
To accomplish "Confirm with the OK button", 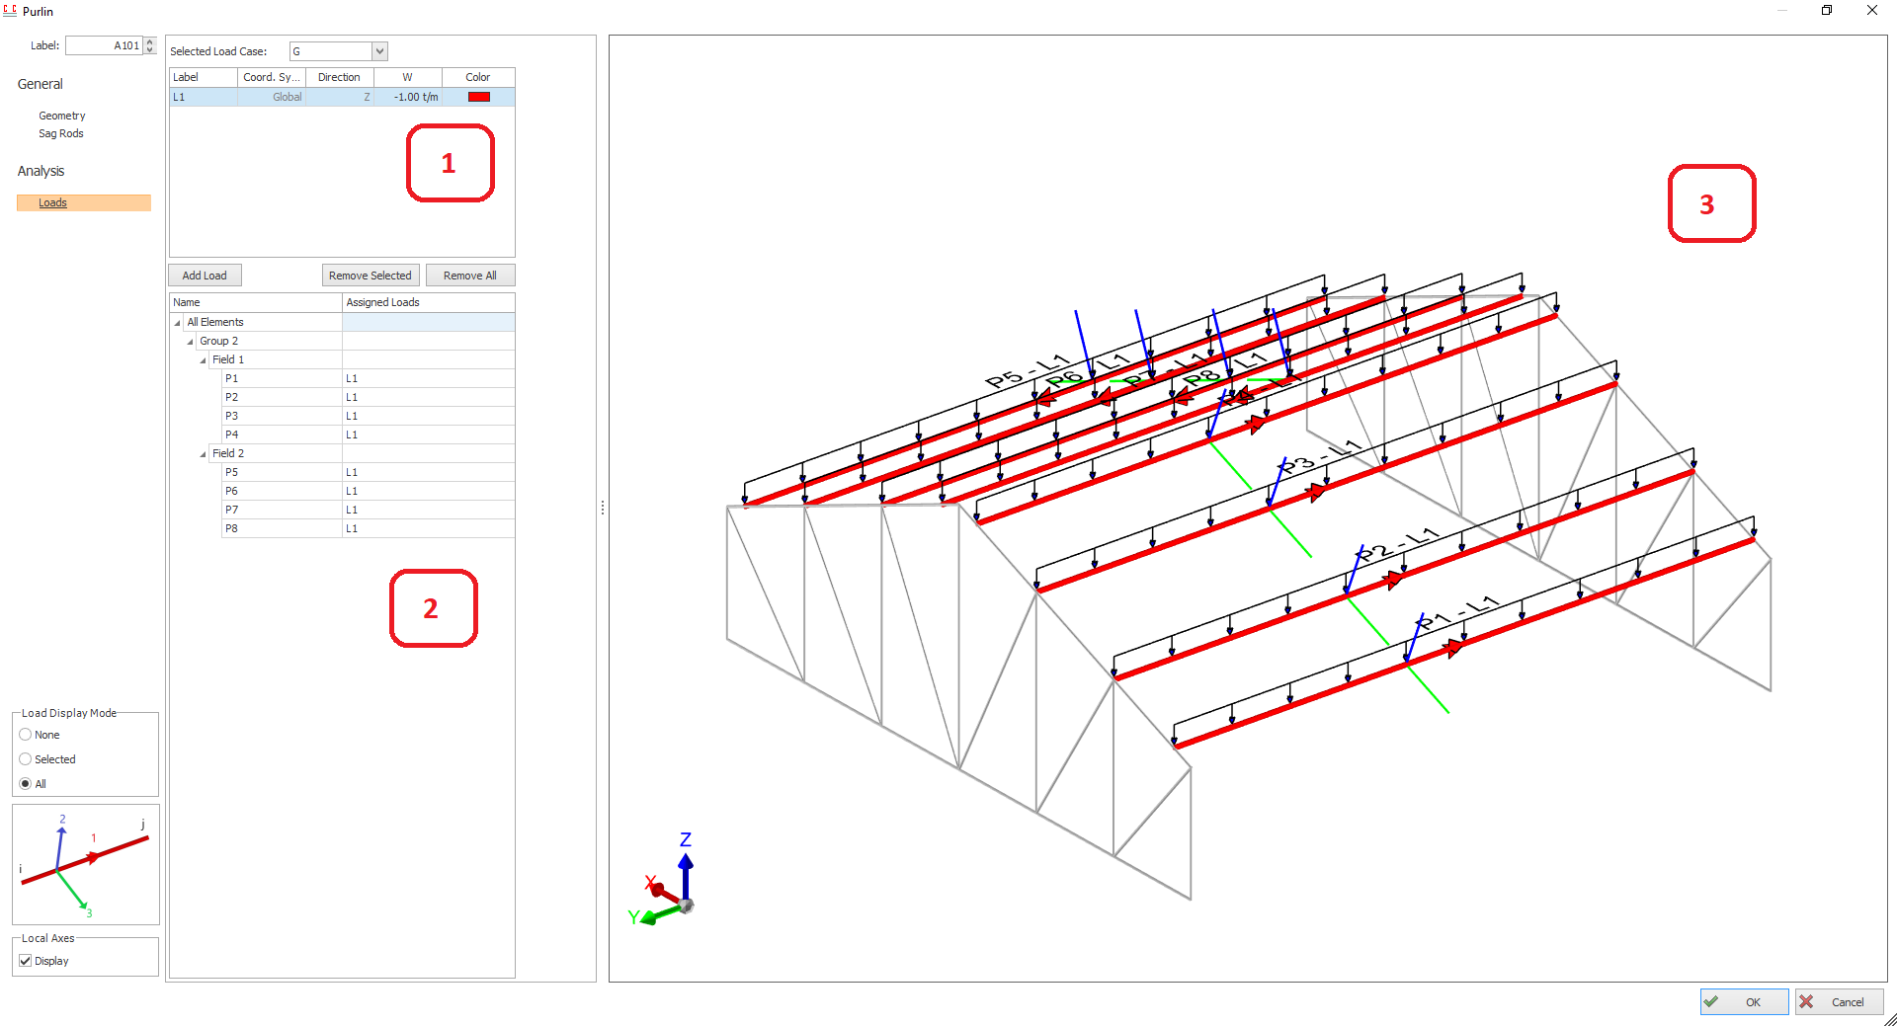I will 1744,1002.
